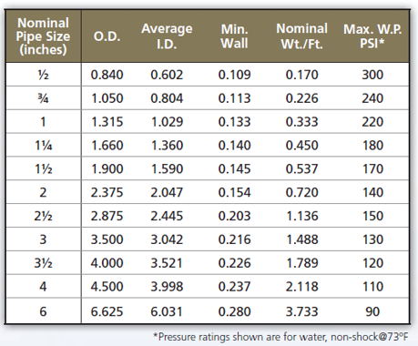The width and height of the screenshot is (418, 346).
Task: Select weight value 0.720
Action: (x=302, y=192)
